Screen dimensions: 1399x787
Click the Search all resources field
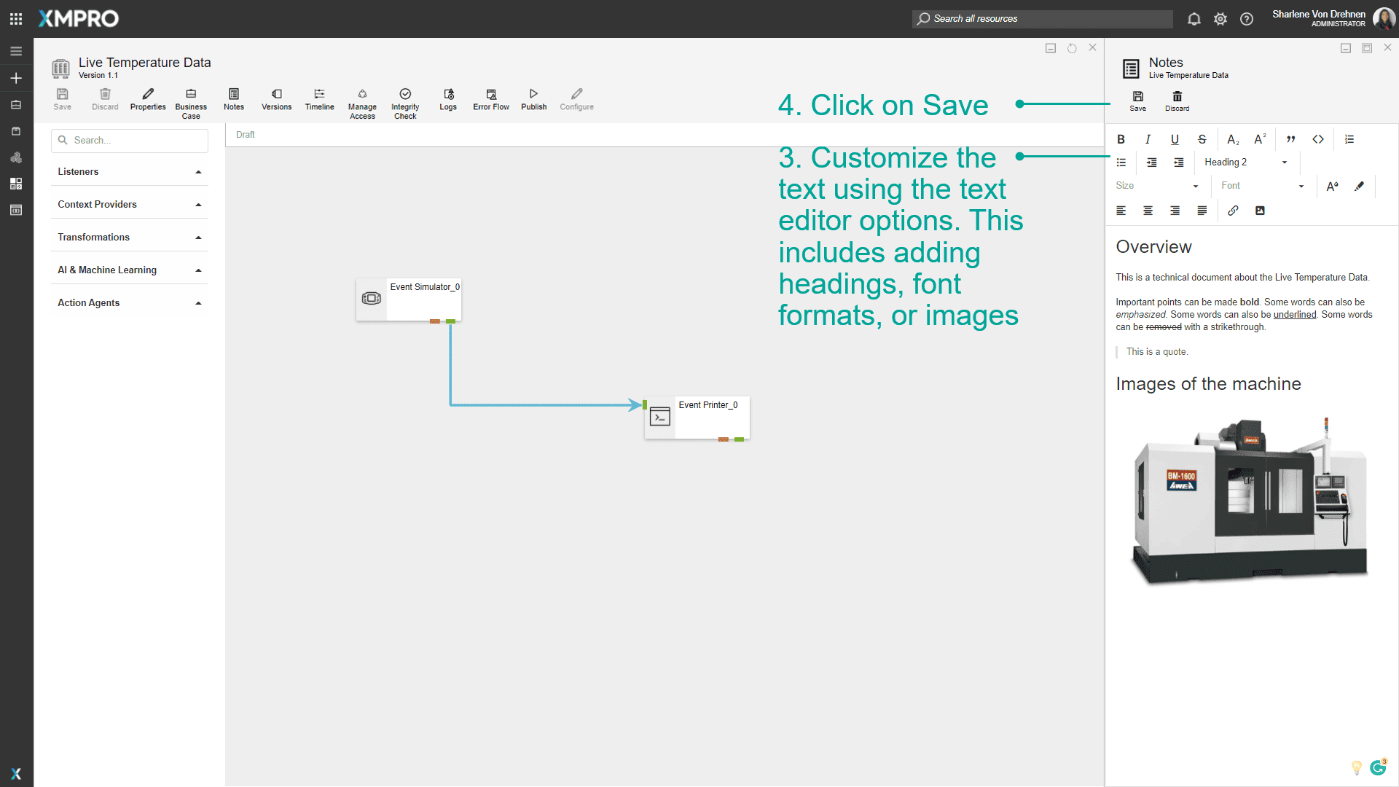(1042, 18)
